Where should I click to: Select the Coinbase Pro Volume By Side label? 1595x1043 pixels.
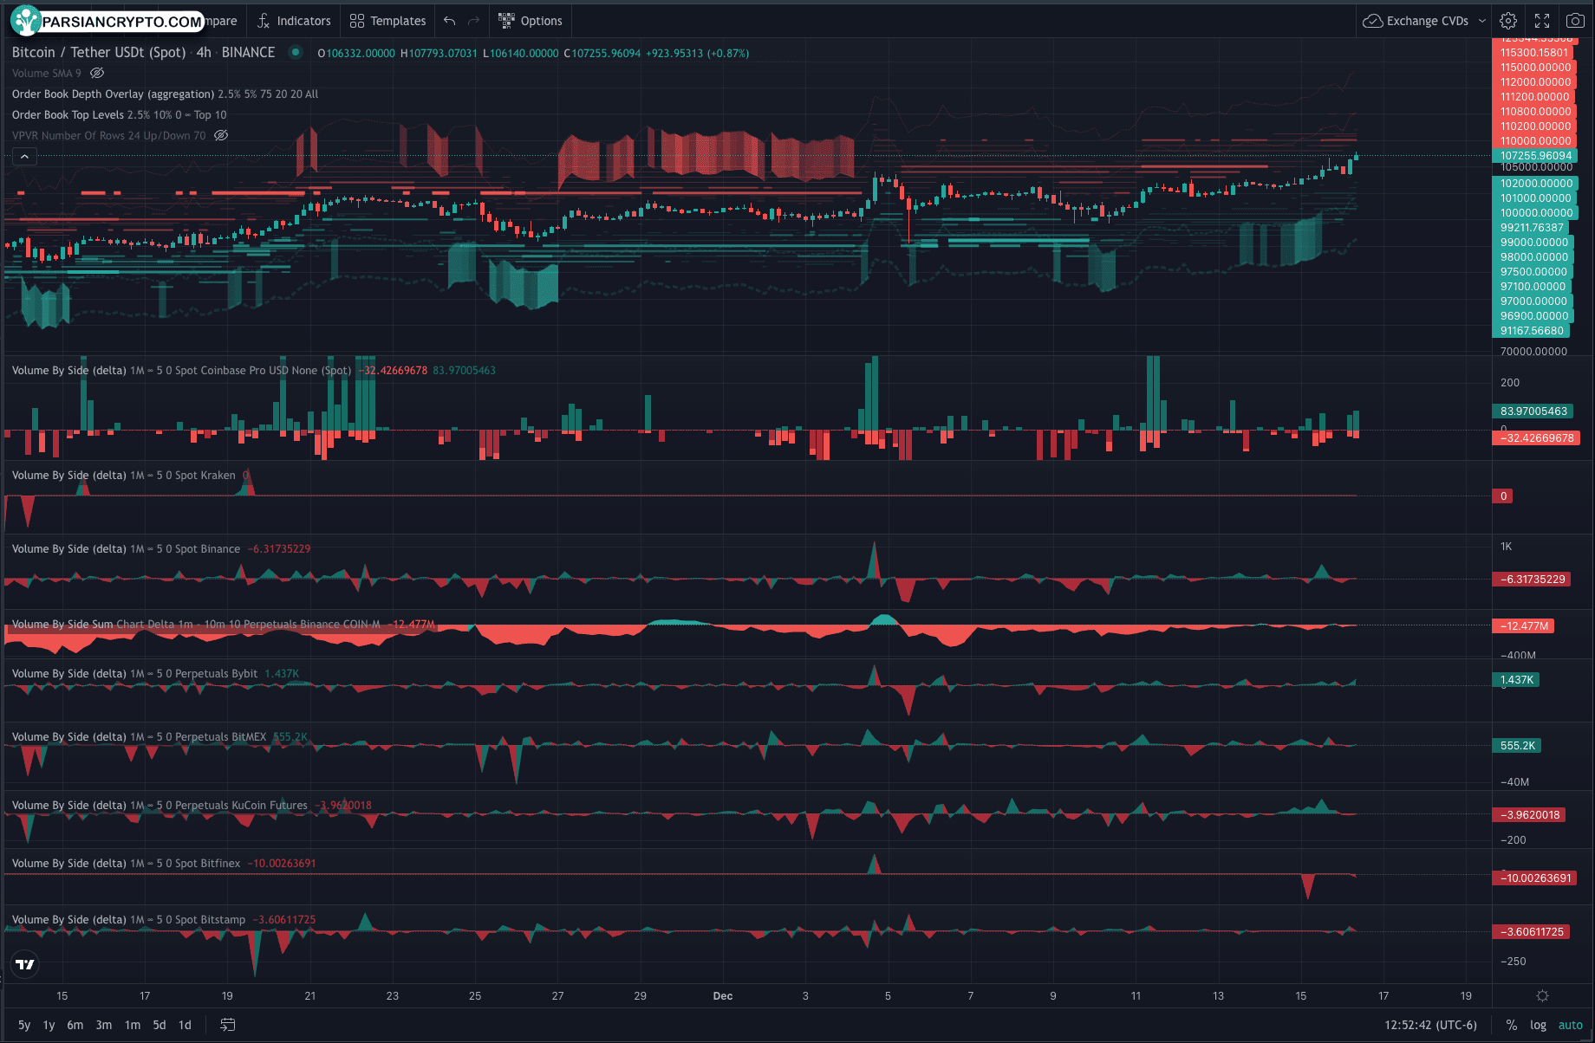pyautogui.click(x=182, y=371)
